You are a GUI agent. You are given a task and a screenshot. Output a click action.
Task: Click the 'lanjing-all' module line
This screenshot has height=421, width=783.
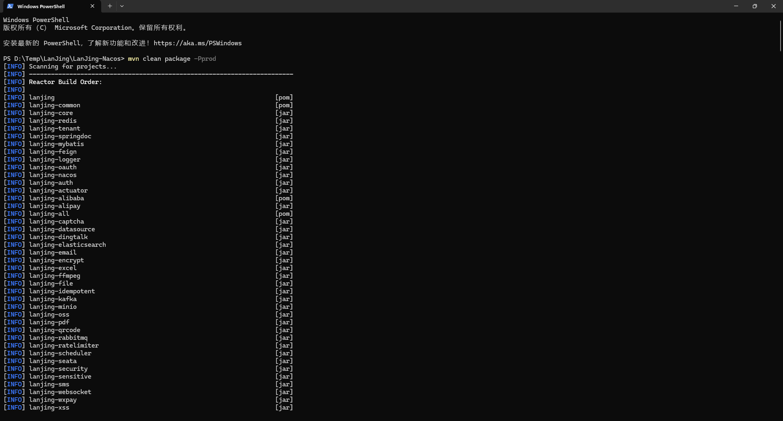coord(49,214)
